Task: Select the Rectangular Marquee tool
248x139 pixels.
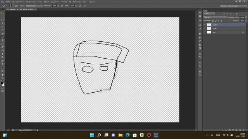Action: pyautogui.click(x=2, y=17)
